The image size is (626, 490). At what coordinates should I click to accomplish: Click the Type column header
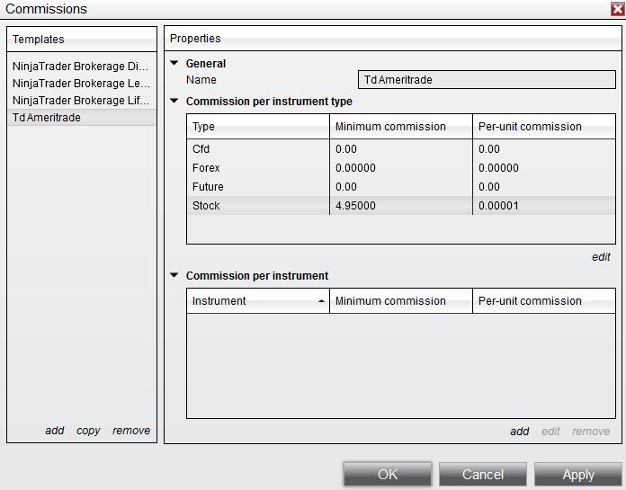258,127
